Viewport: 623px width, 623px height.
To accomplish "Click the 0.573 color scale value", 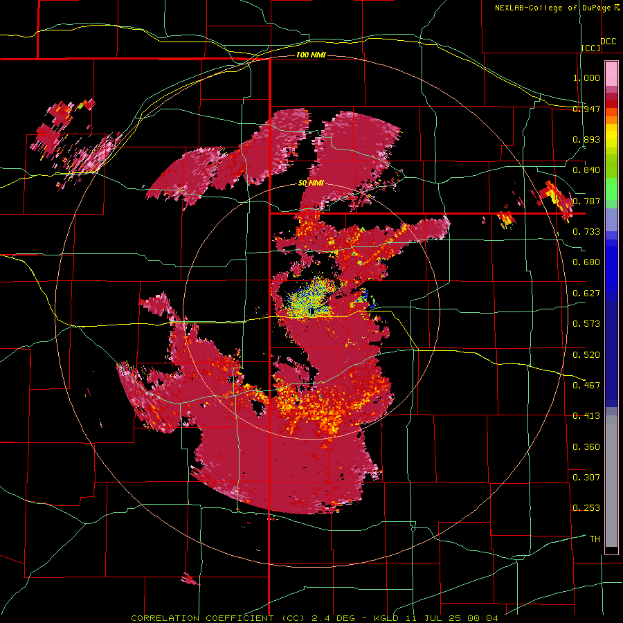I will [586, 324].
